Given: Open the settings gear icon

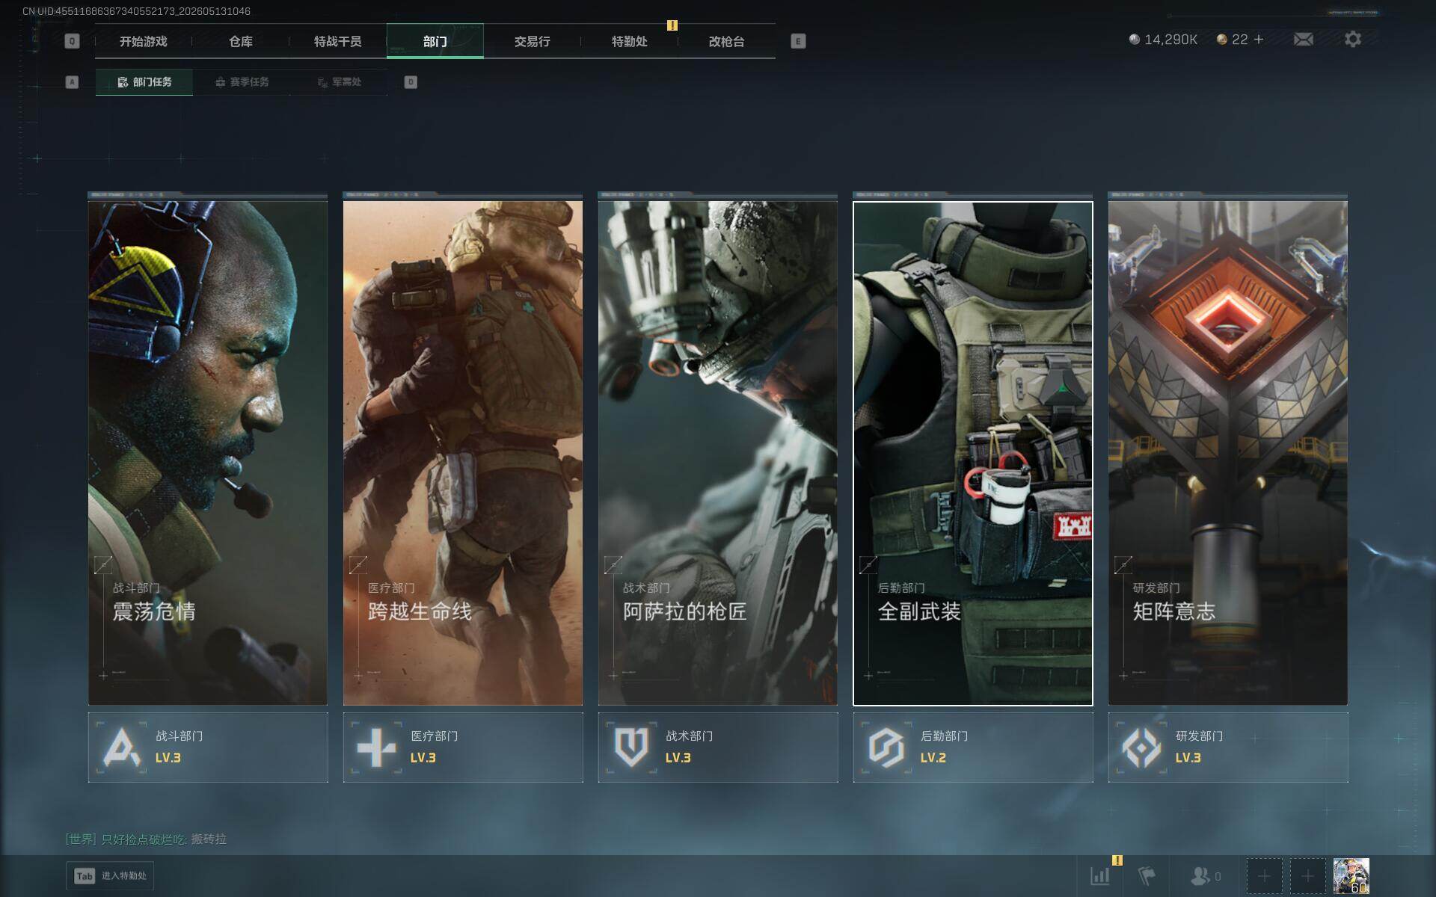Looking at the screenshot, I should coord(1353,39).
